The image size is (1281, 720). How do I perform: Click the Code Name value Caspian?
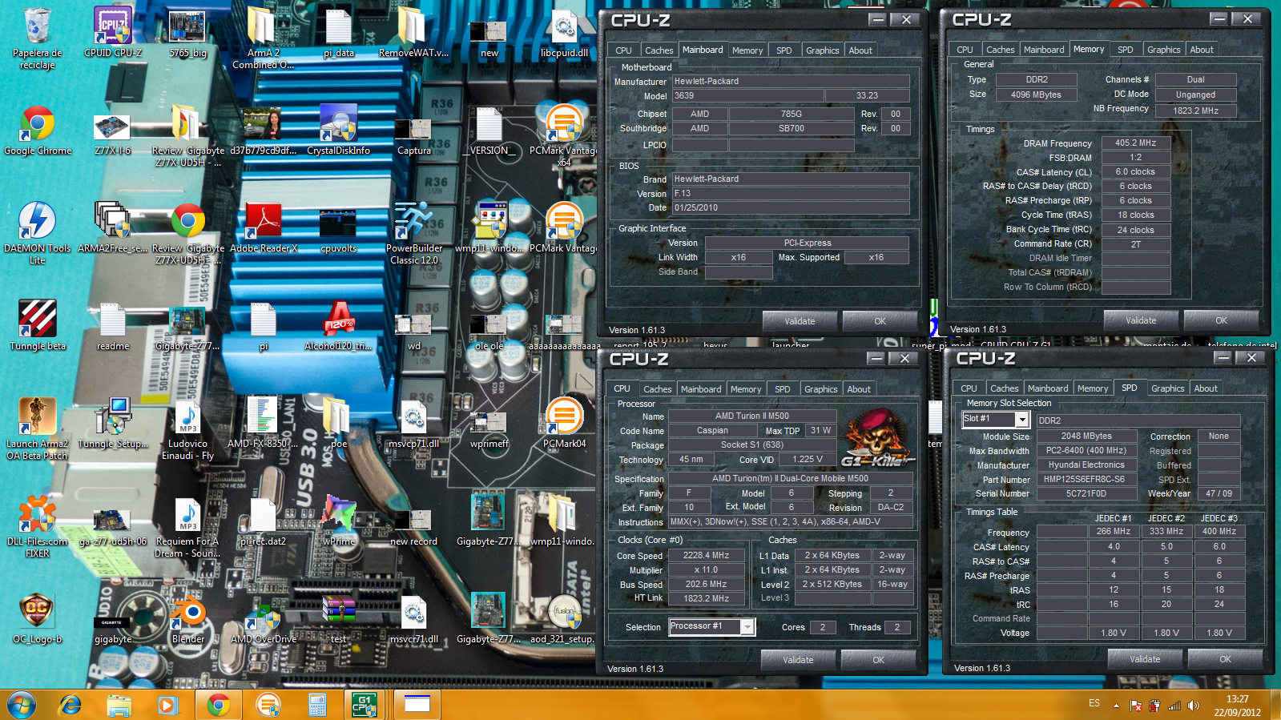pyautogui.click(x=712, y=430)
